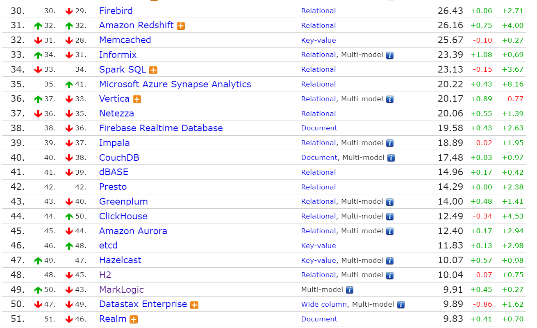
Task: Open the Key-value link in Memcached row
Action: pyautogui.click(x=319, y=40)
